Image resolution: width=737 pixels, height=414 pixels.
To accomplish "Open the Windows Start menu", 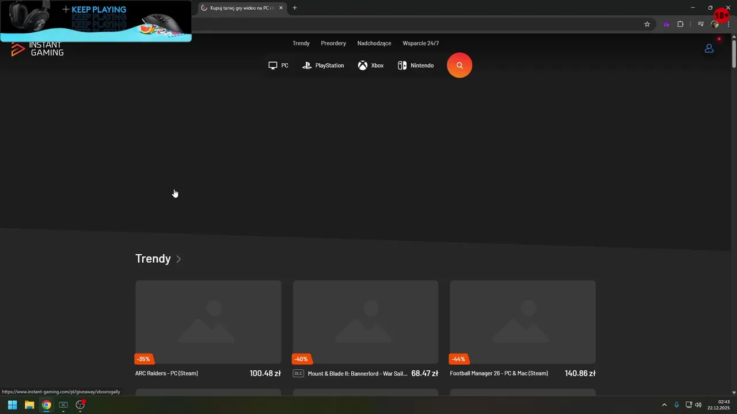I will click(x=12, y=405).
